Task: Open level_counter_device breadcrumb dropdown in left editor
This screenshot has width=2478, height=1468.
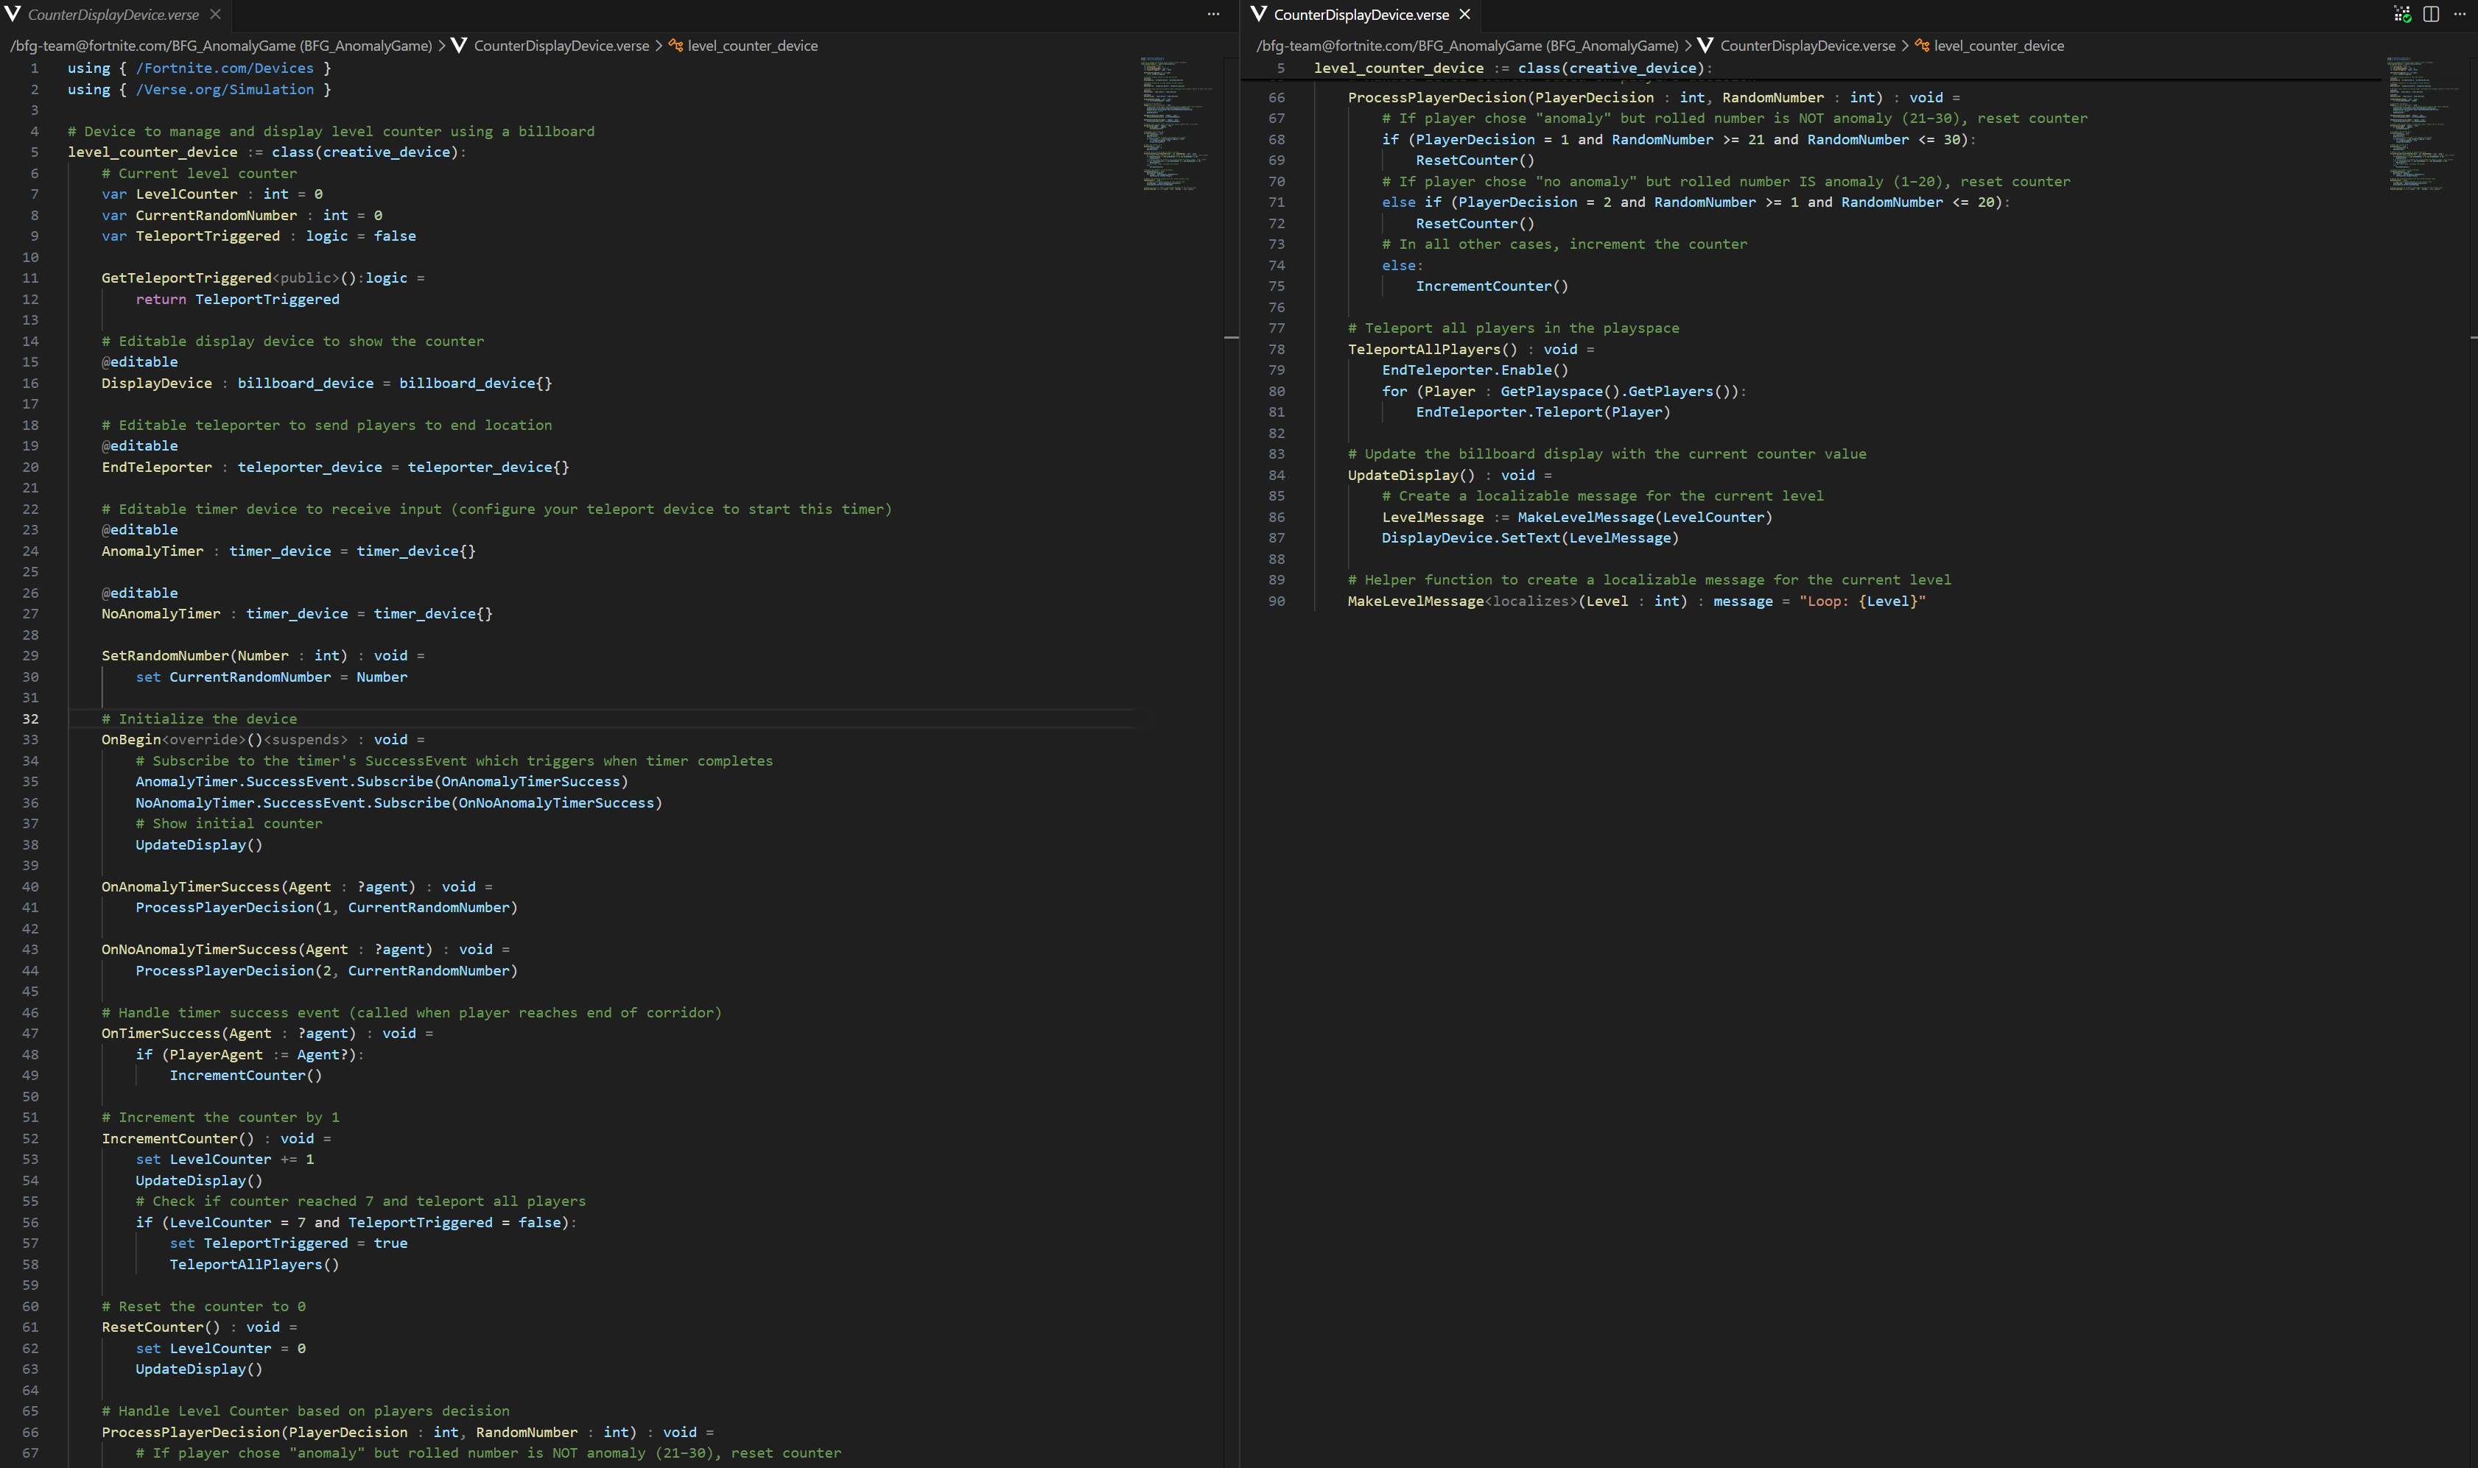Action: (x=753, y=46)
